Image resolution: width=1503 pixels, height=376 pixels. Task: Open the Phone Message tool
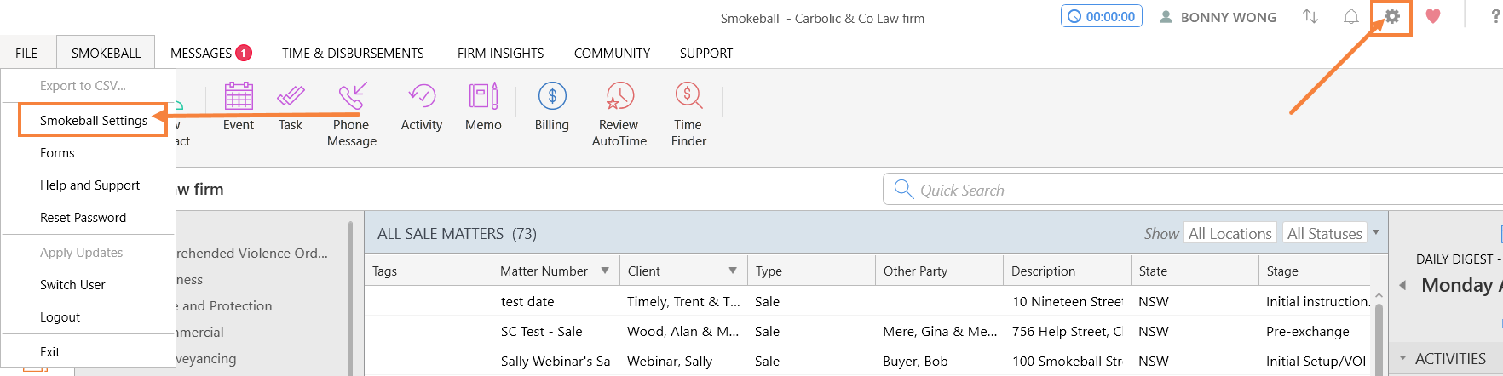(351, 114)
